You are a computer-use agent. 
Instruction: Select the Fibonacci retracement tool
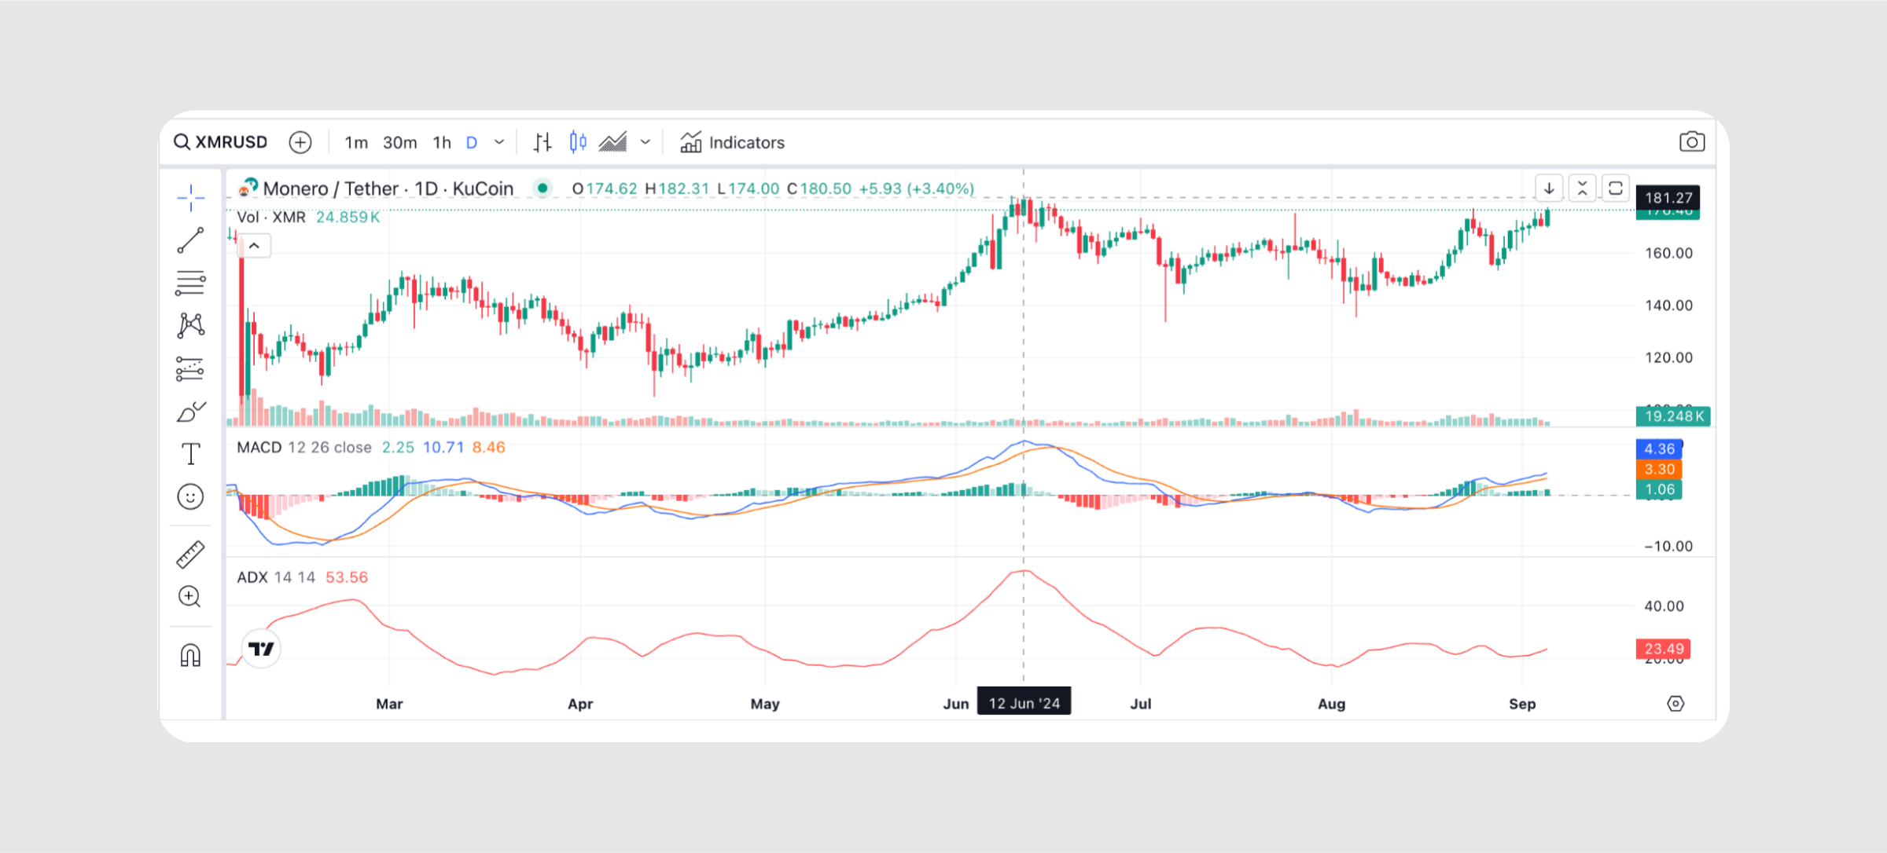tap(190, 284)
